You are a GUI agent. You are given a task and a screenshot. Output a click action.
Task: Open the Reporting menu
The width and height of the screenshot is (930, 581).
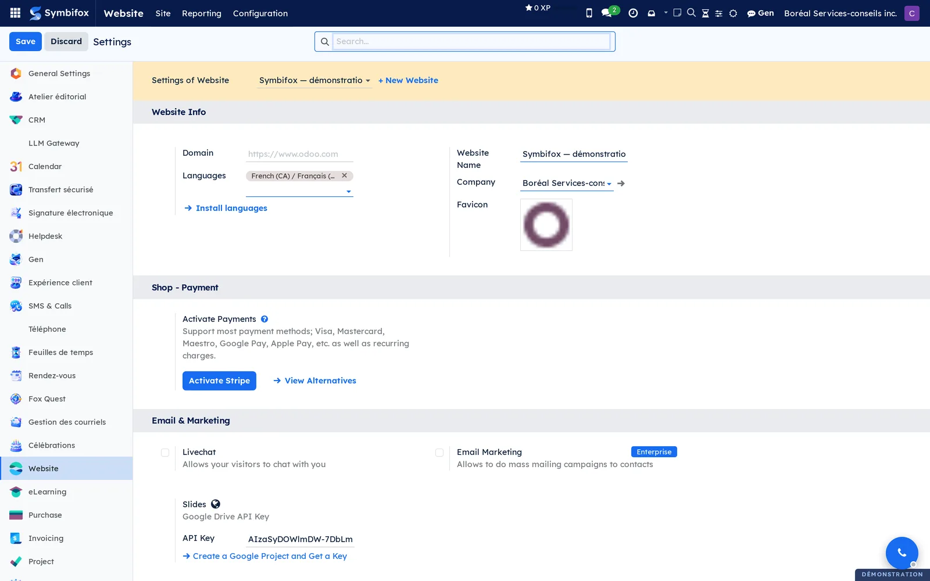coord(202,13)
